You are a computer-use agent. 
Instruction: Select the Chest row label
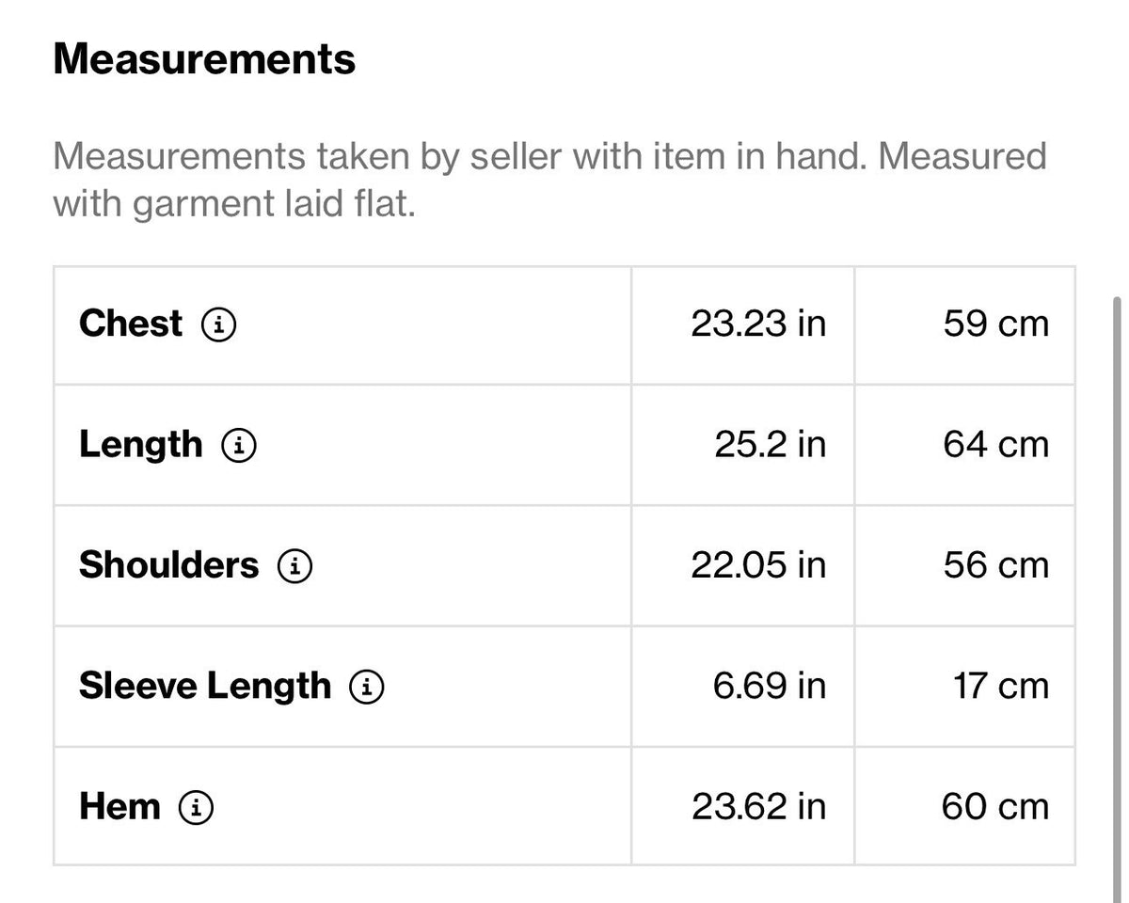pyautogui.click(x=131, y=324)
